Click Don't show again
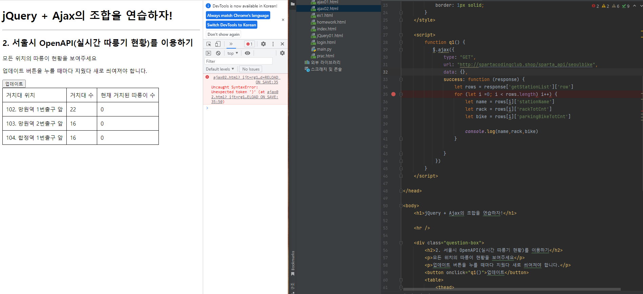Screen dimensions: 643x294 tap(223, 34)
